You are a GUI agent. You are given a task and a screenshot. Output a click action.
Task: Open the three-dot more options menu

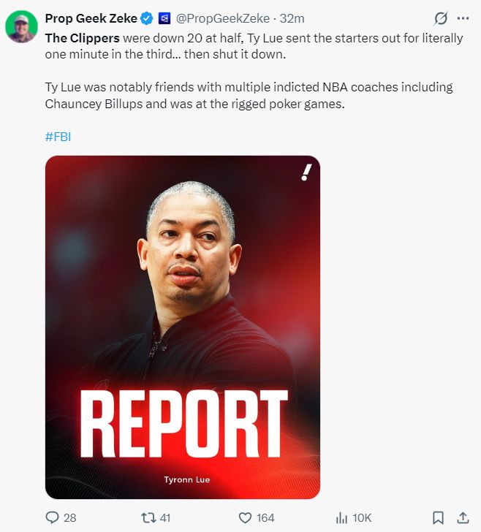click(463, 18)
